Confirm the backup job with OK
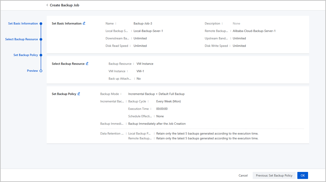 303,175
